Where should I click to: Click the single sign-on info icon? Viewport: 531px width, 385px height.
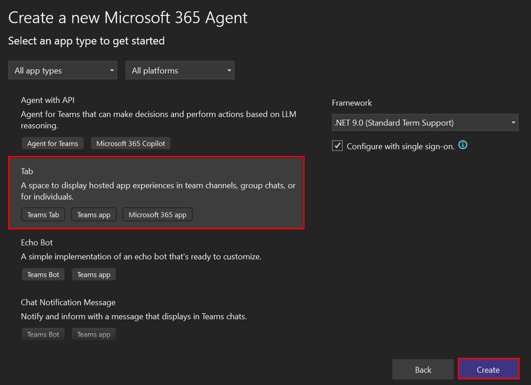click(463, 145)
